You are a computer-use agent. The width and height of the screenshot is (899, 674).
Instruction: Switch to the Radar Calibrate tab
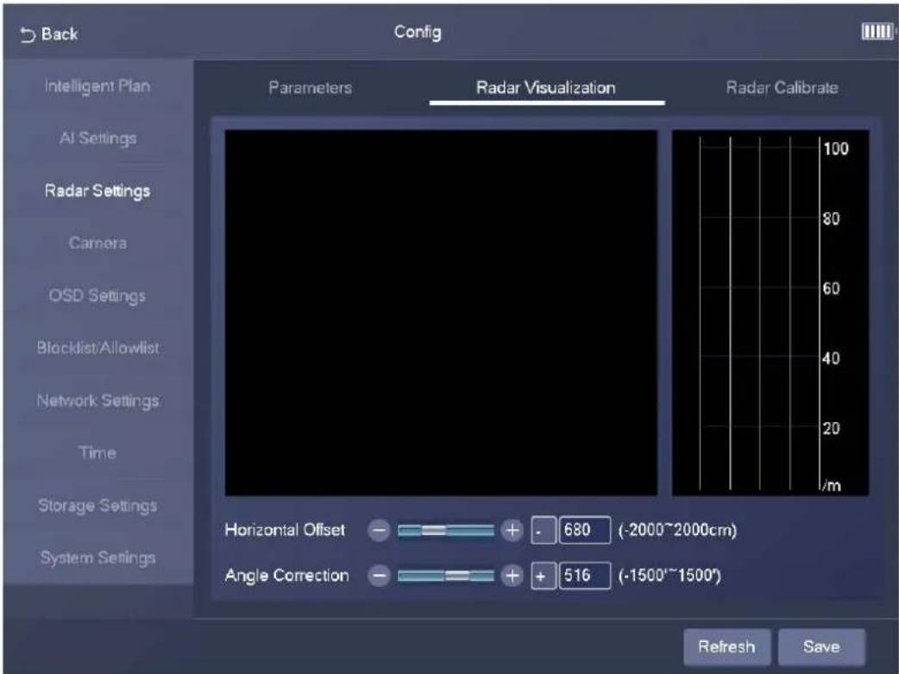782,88
